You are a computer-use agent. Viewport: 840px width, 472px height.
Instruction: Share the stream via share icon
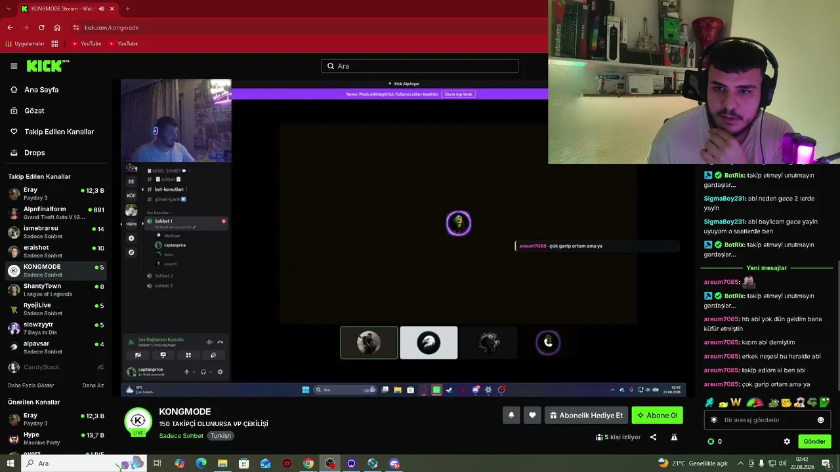[653, 437]
